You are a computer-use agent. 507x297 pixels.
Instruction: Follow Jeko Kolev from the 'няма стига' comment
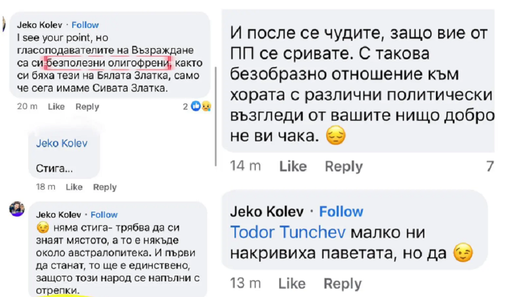(104, 214)
